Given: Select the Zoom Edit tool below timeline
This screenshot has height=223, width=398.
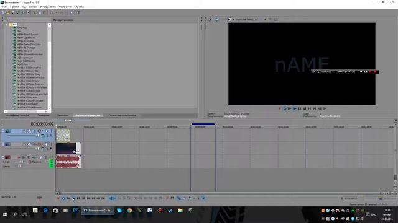Looking at the screenshot, I should click(x=129, y=198).
